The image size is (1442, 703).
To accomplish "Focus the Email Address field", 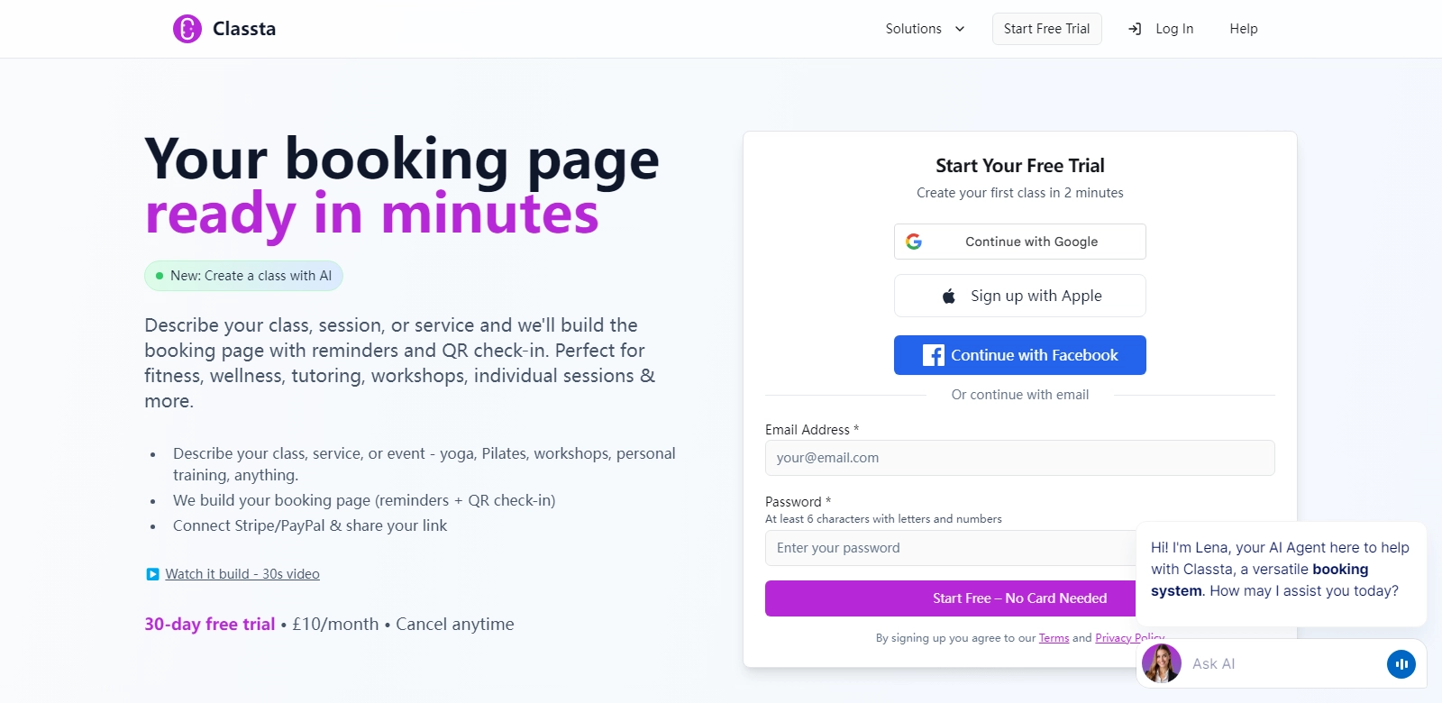I will [1019, 458].
